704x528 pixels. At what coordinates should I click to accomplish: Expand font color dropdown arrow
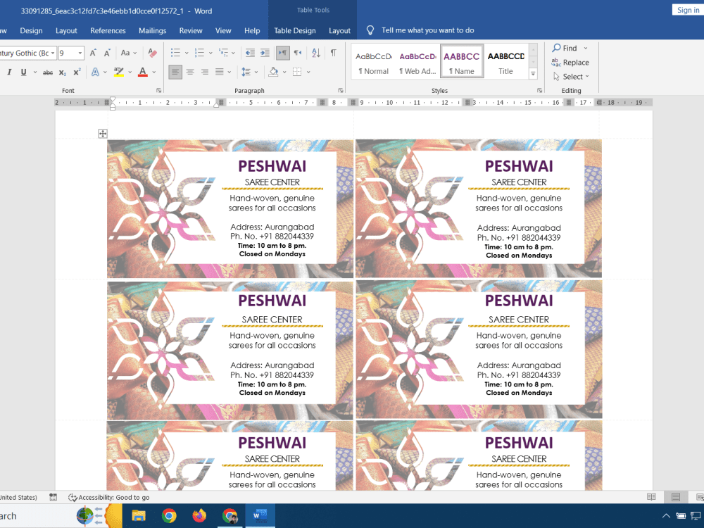(154, 73)
